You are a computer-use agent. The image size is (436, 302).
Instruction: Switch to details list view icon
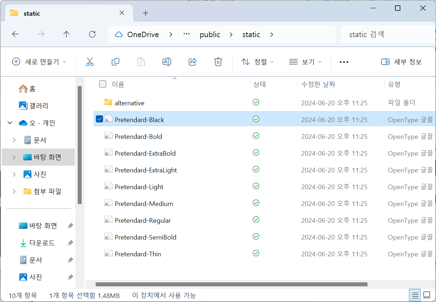(415, 295)
